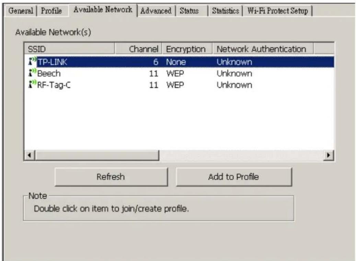Viewport: 356px width, 261px height.
Task: Open the Wi-Fi Protect Setup tab
Action: click(278, 11)
